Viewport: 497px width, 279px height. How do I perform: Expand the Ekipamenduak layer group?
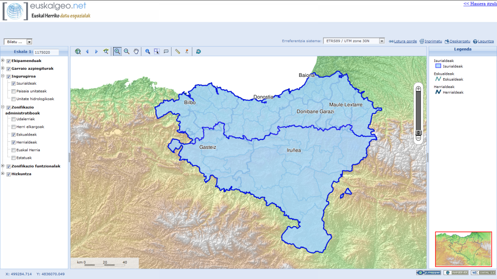(3, 61)
